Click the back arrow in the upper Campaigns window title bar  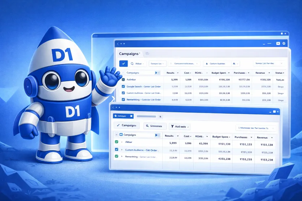[x=118, y=44]
